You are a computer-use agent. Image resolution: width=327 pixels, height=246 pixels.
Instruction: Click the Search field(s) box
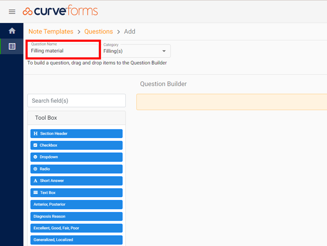coord(77,101)
